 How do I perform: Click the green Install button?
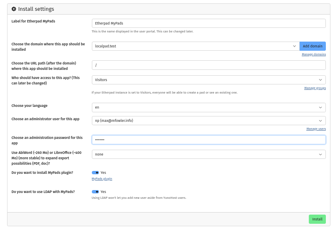point(317,219)
